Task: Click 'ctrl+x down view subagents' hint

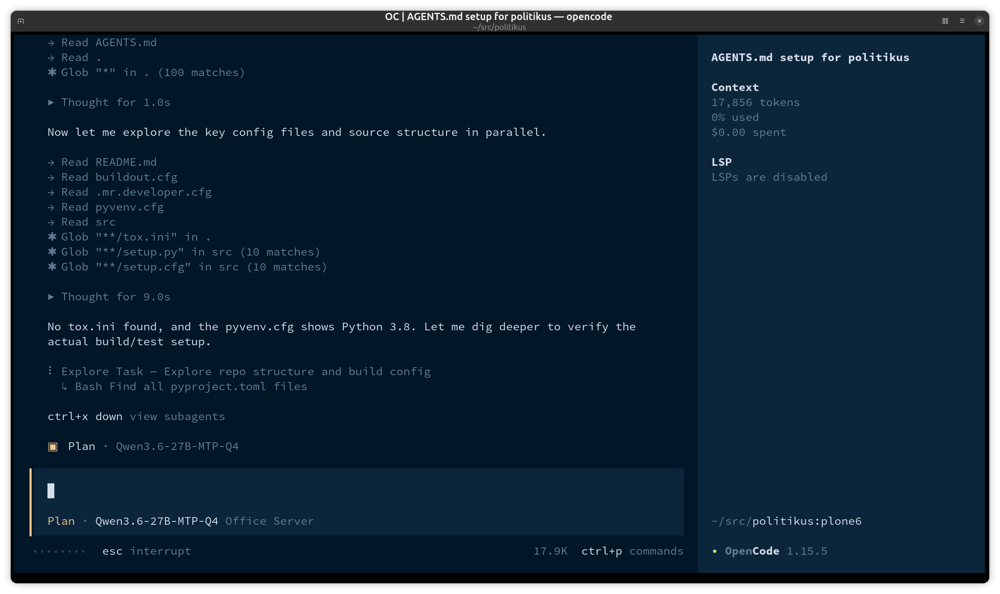Action: (136, 417)
